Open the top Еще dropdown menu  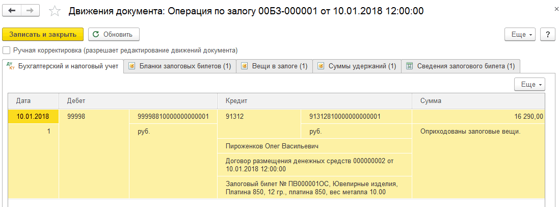pos(521,35)
